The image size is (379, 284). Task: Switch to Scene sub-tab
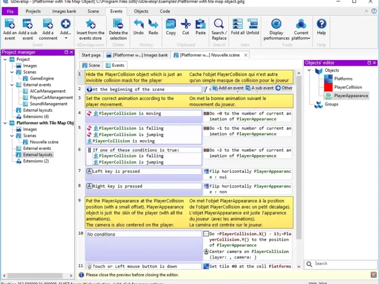pyautogui.click(x=91, y=65)
